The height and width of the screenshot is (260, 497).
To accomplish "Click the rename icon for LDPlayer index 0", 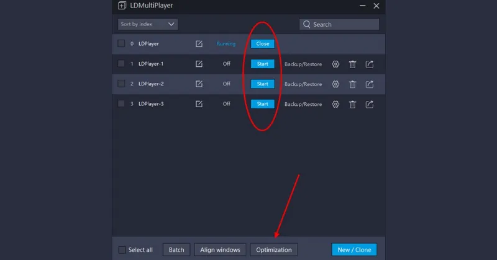I will coord(199,44).
